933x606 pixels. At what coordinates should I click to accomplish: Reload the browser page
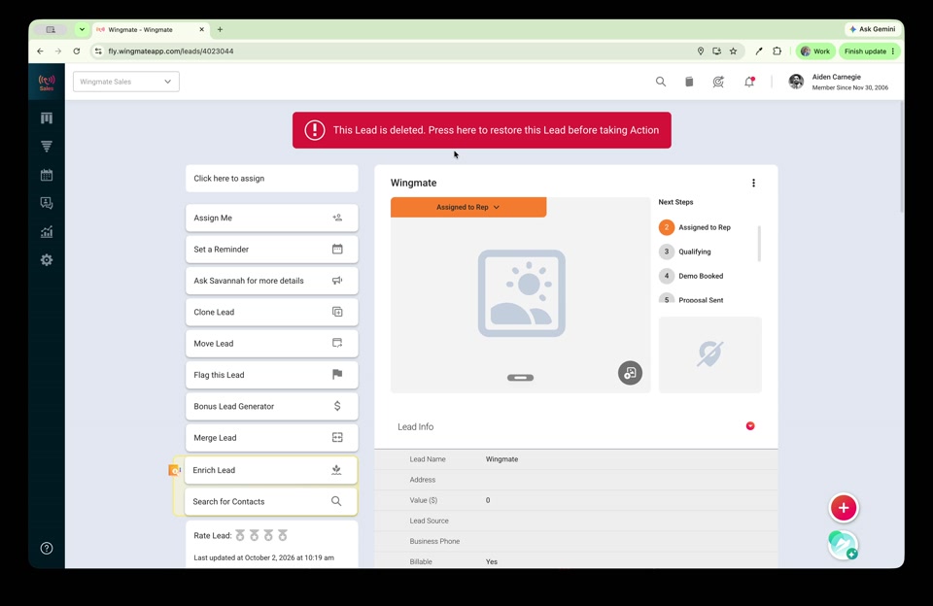click(76, 51)
